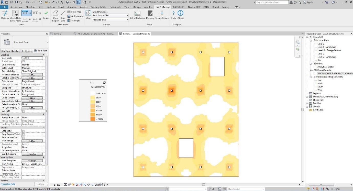353x191 pixels.
Task: Click the Edit Type button
Action: (40, 51)
